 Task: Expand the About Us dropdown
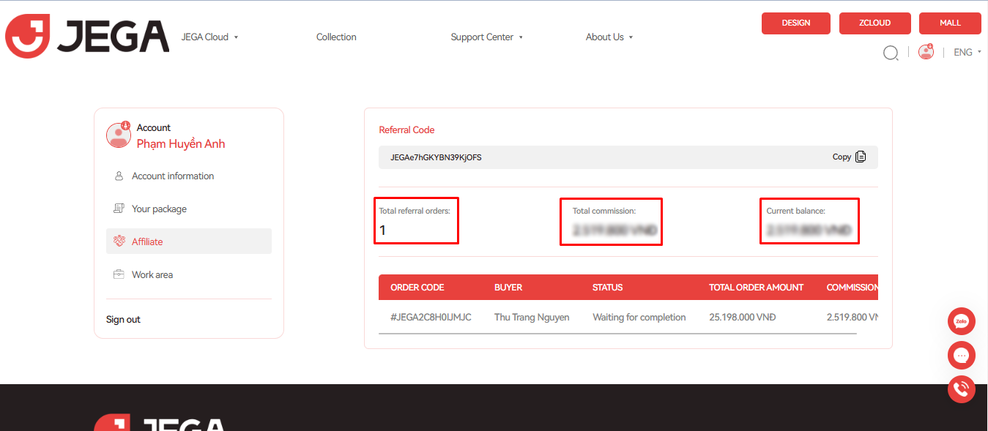coord(609,37)
